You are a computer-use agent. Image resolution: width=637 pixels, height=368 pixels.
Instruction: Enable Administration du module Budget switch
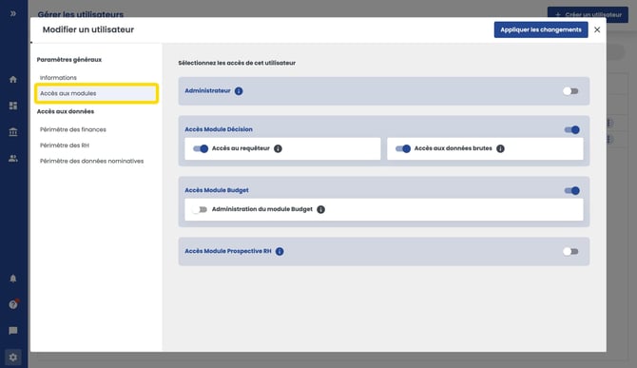click(x=200, y=209)
